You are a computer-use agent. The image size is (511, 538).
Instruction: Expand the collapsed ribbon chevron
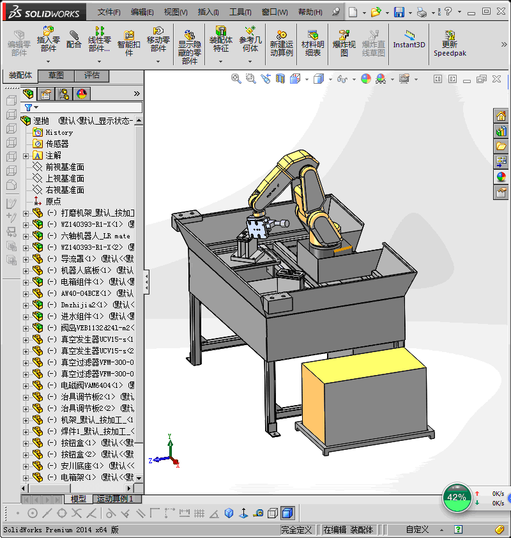(x=504, y=44)
